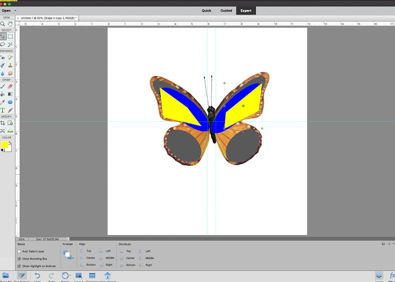Swap foreground and background colors

10,143
